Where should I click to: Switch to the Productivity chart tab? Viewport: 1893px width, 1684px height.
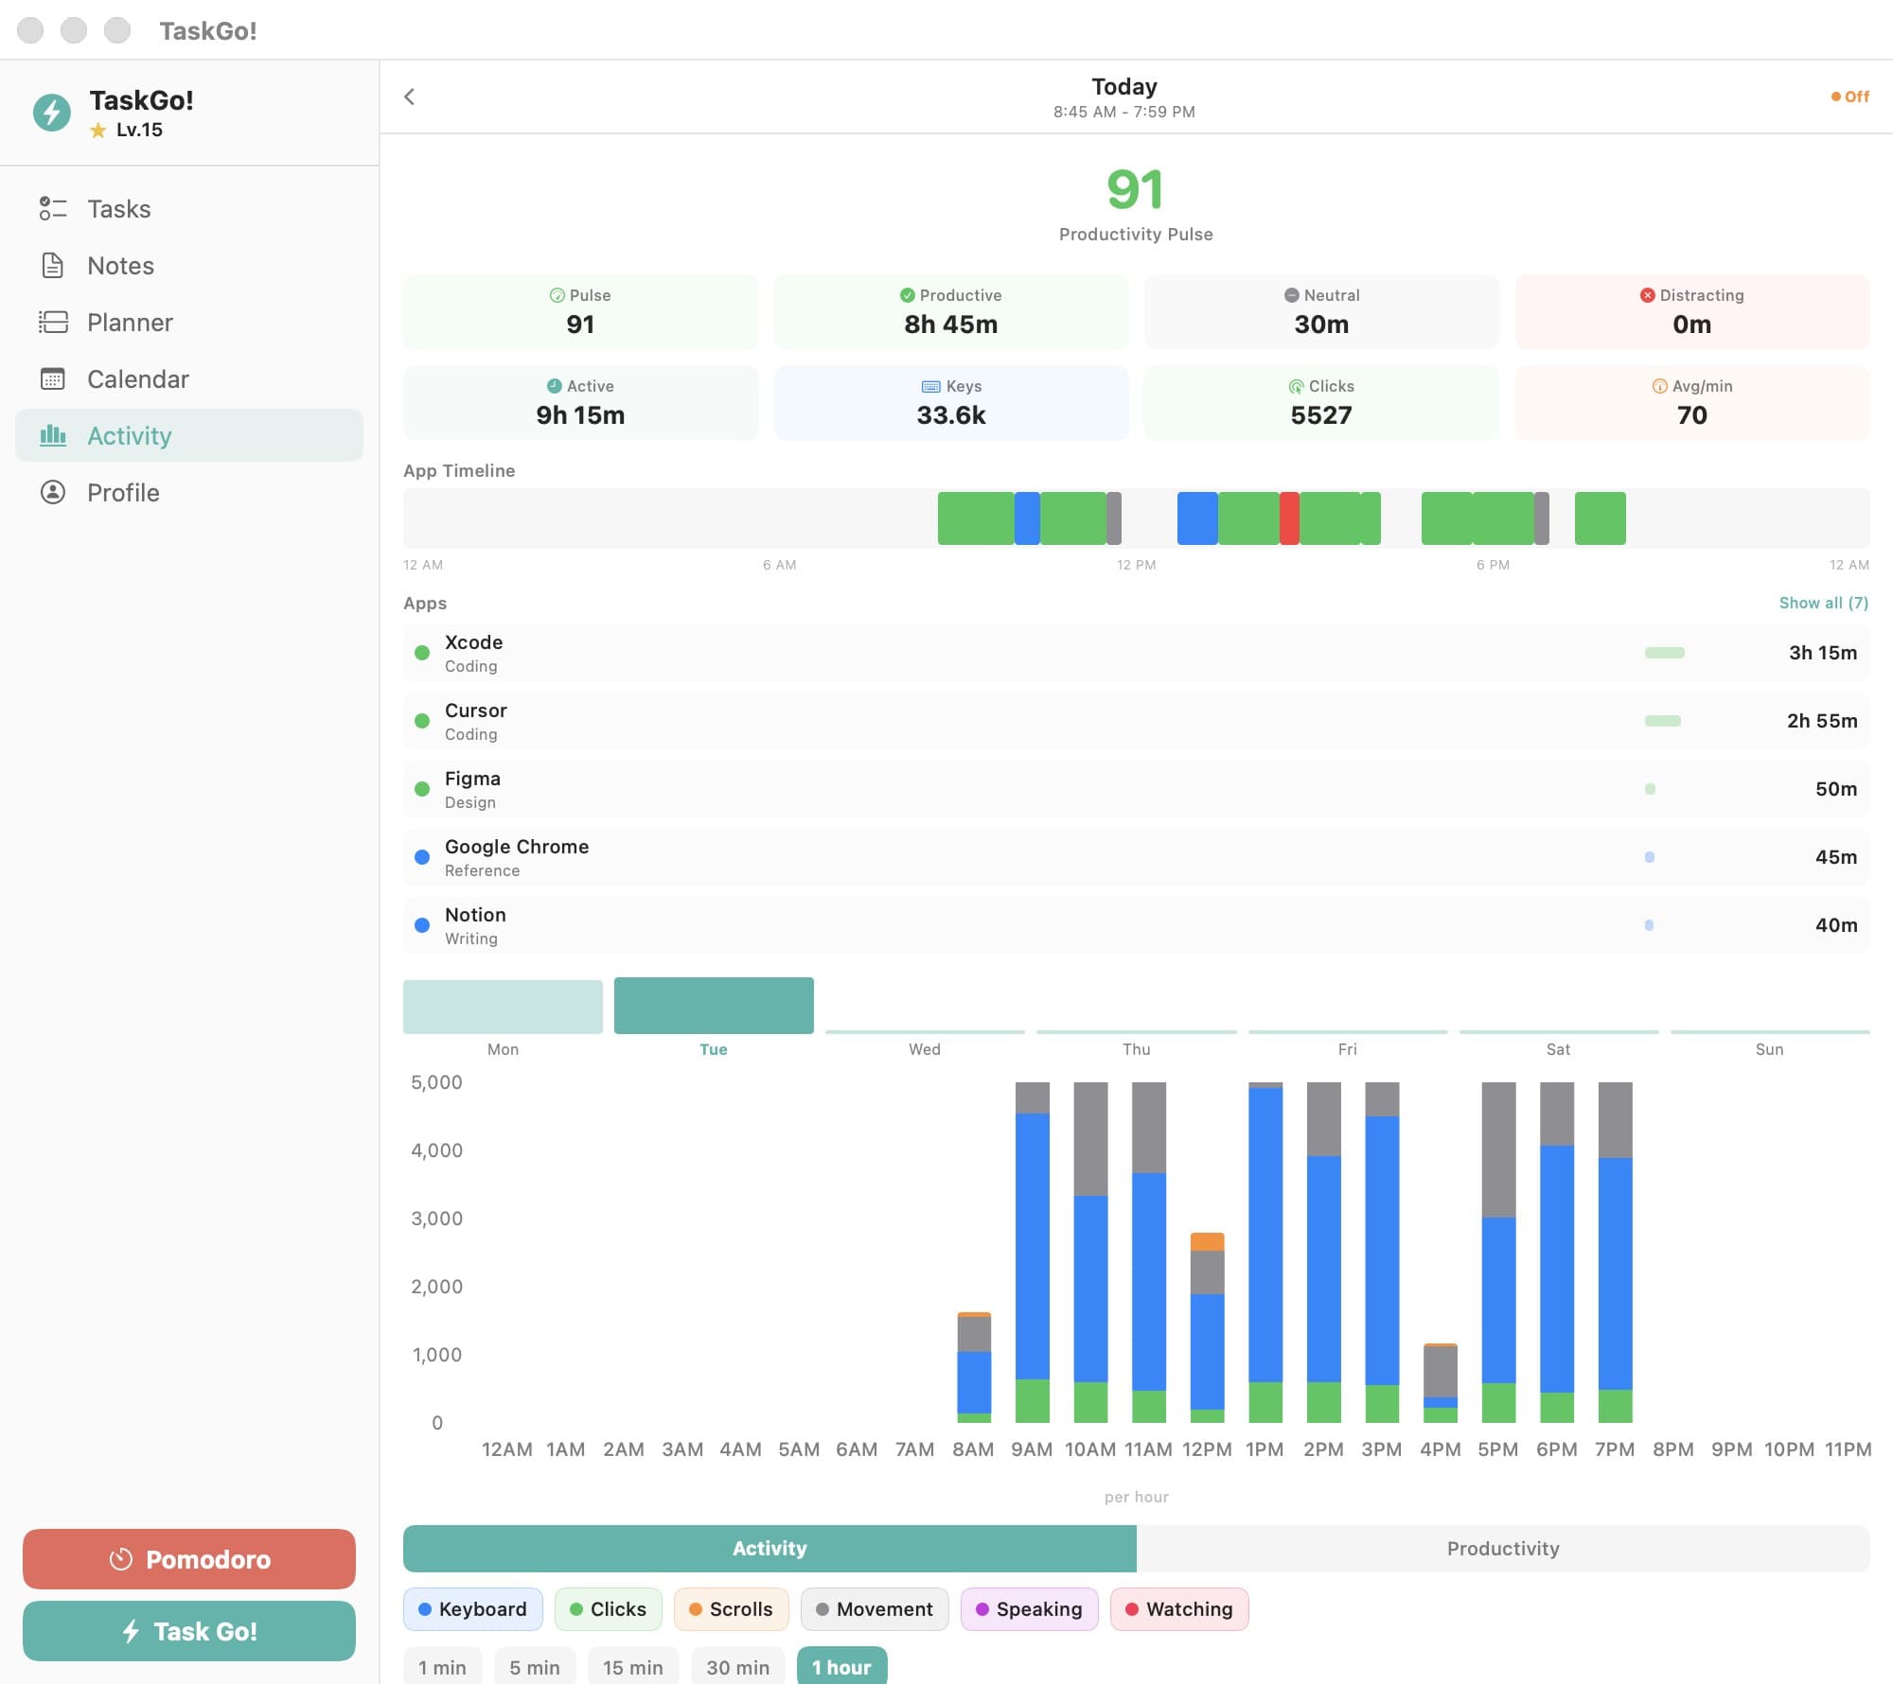1503,1549
